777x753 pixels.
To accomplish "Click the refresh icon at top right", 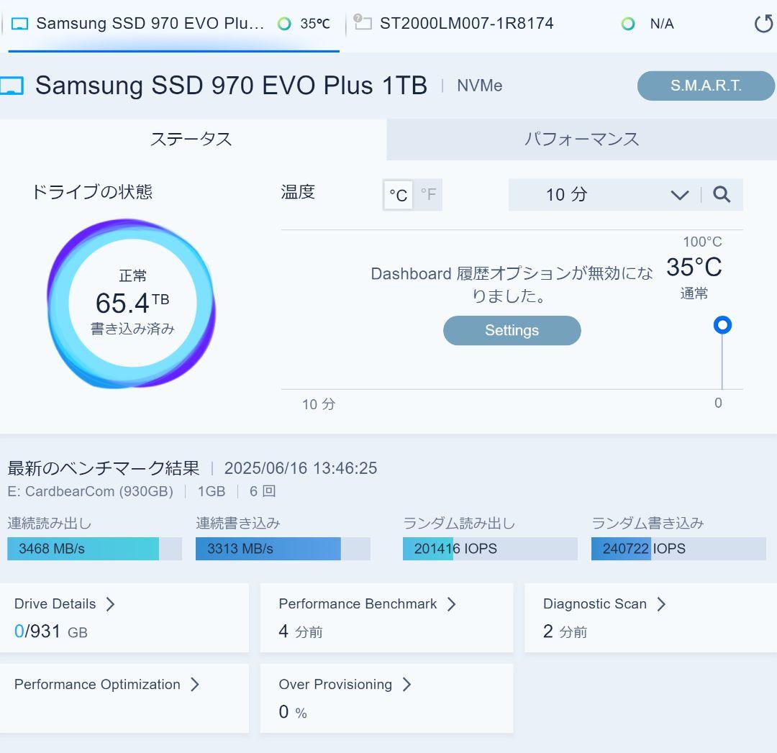I will coord(763,22).
